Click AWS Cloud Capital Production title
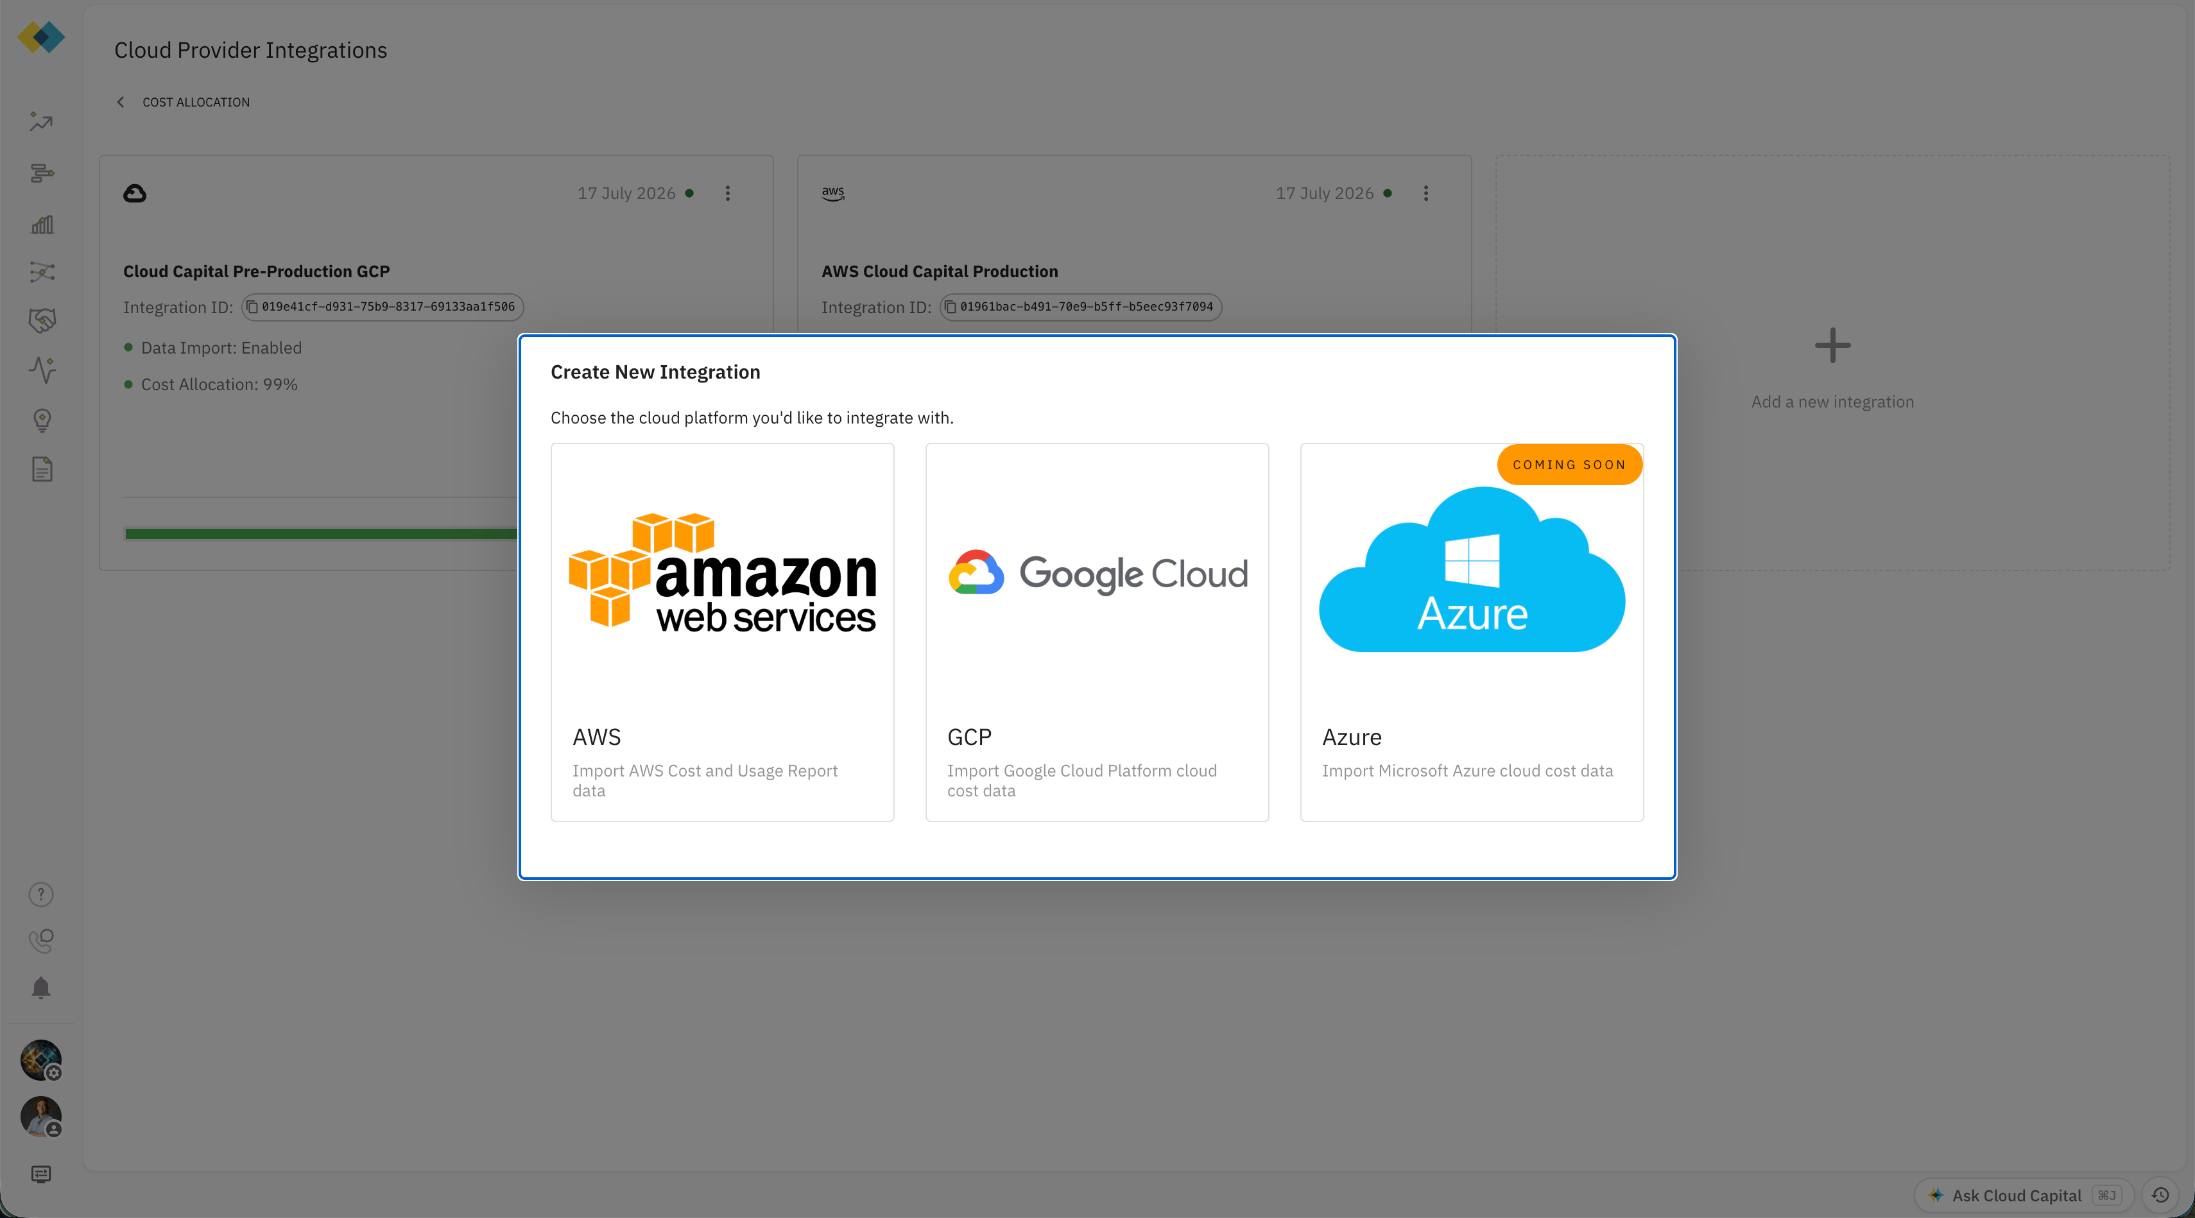Screen dimensions: 2195x1218 pos(939,271)
